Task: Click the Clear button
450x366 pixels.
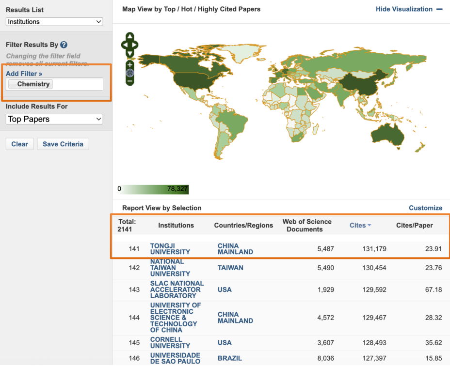Action: [x=19, y=144]
